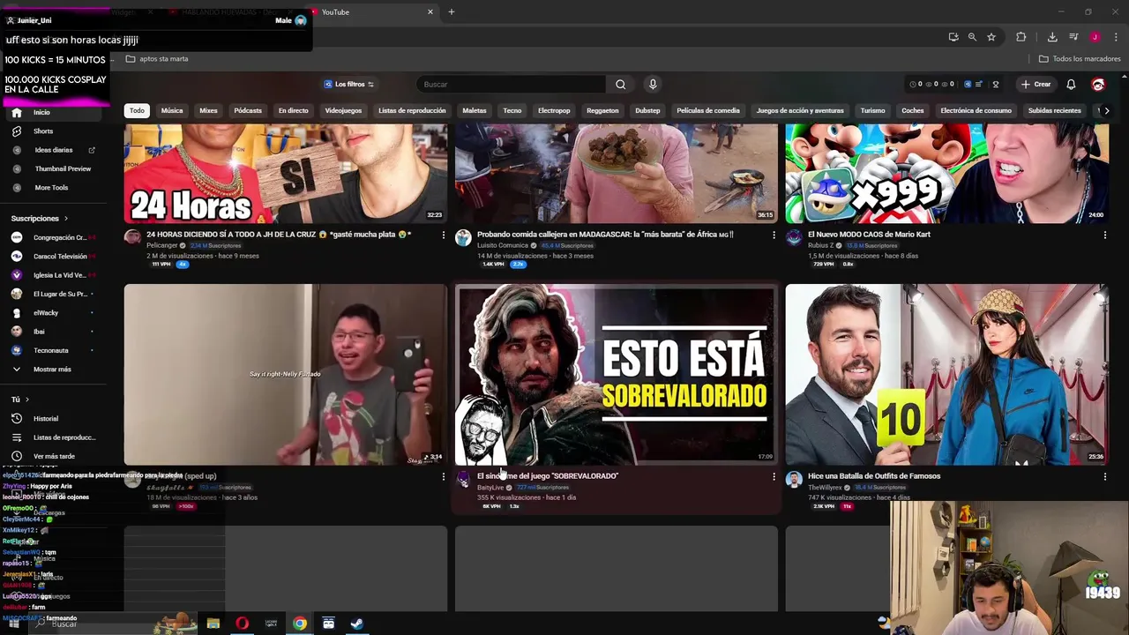
Task: Select the Películas de comedia chip
Action: pos(708,111)
